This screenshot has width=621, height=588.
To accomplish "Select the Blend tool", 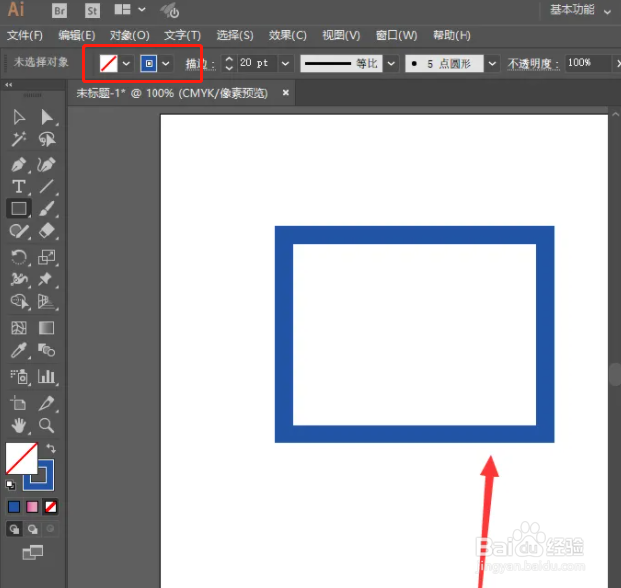I will click(x=47, y=350).
